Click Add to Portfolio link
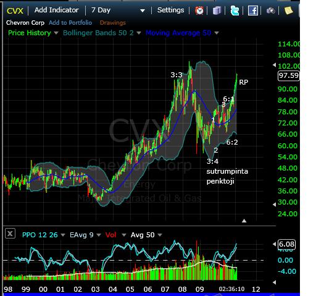The image size is (316, 296). [70, 22]
